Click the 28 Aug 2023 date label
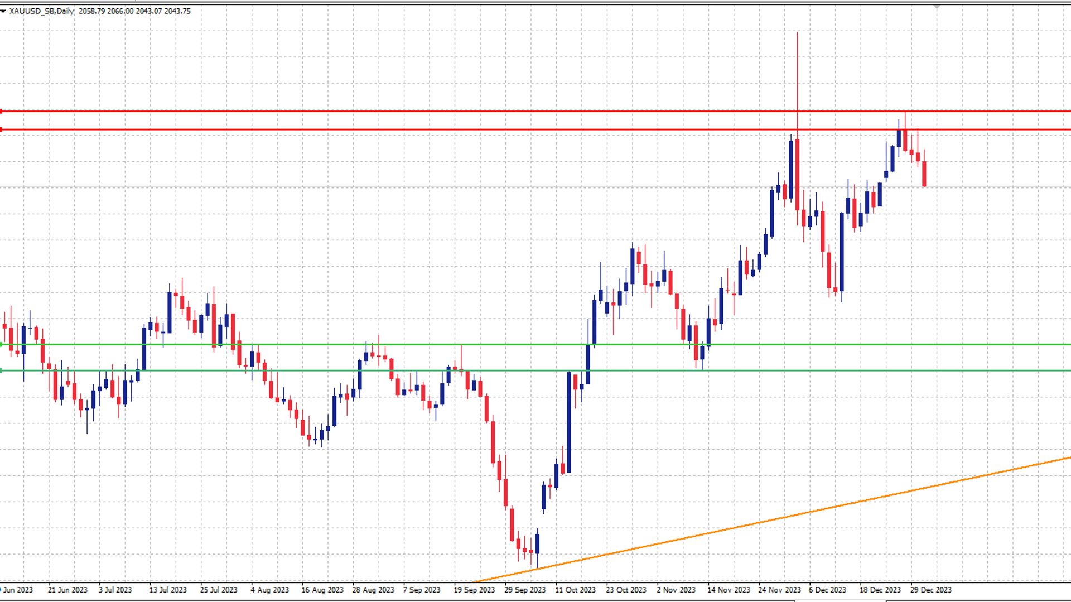The image size is (1071, 602). (373, 590)
